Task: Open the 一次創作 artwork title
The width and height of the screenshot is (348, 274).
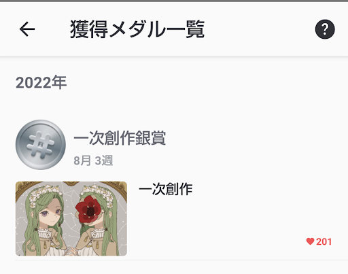Action: (166, 189)
